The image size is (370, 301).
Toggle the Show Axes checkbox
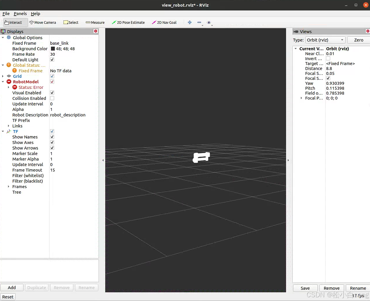coord(52,142)
